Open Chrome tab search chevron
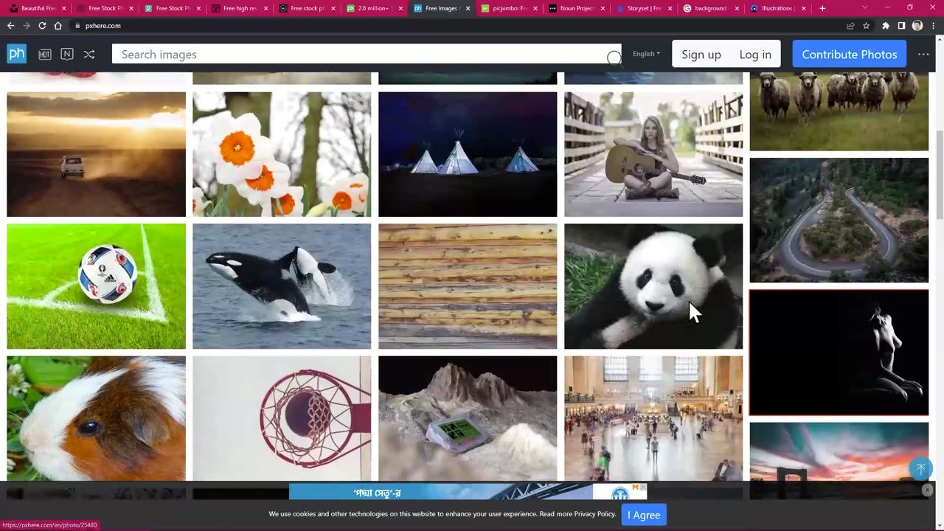This screenshot has width=944, height=531. pos(865,7)
